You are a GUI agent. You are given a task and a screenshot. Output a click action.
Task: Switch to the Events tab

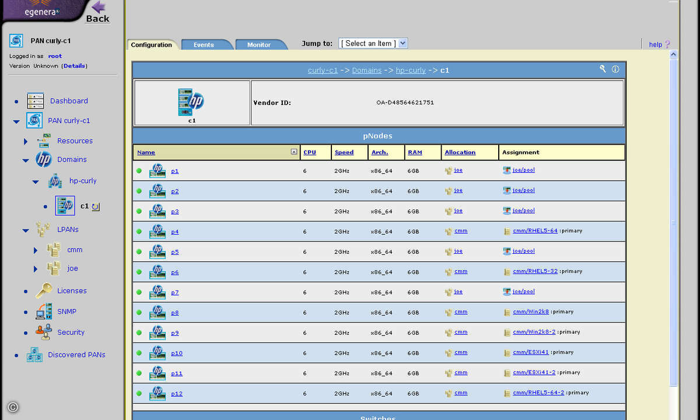coord(204,45)
